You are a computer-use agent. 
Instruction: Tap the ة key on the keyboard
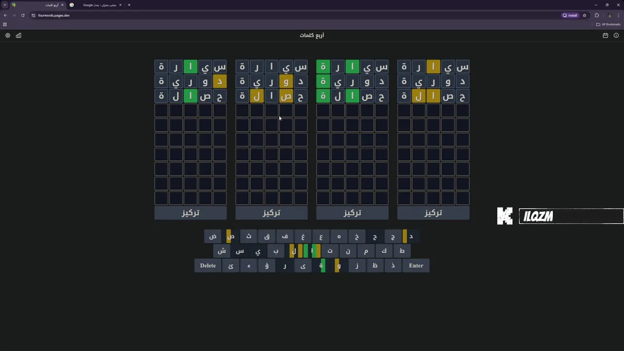[x=321, y=266]
